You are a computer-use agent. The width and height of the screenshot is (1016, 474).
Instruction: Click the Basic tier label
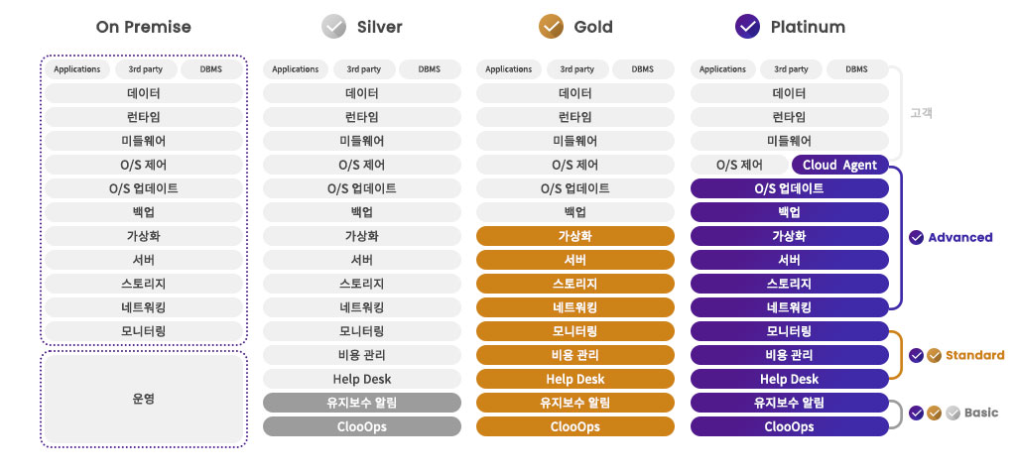coord(981,413)
